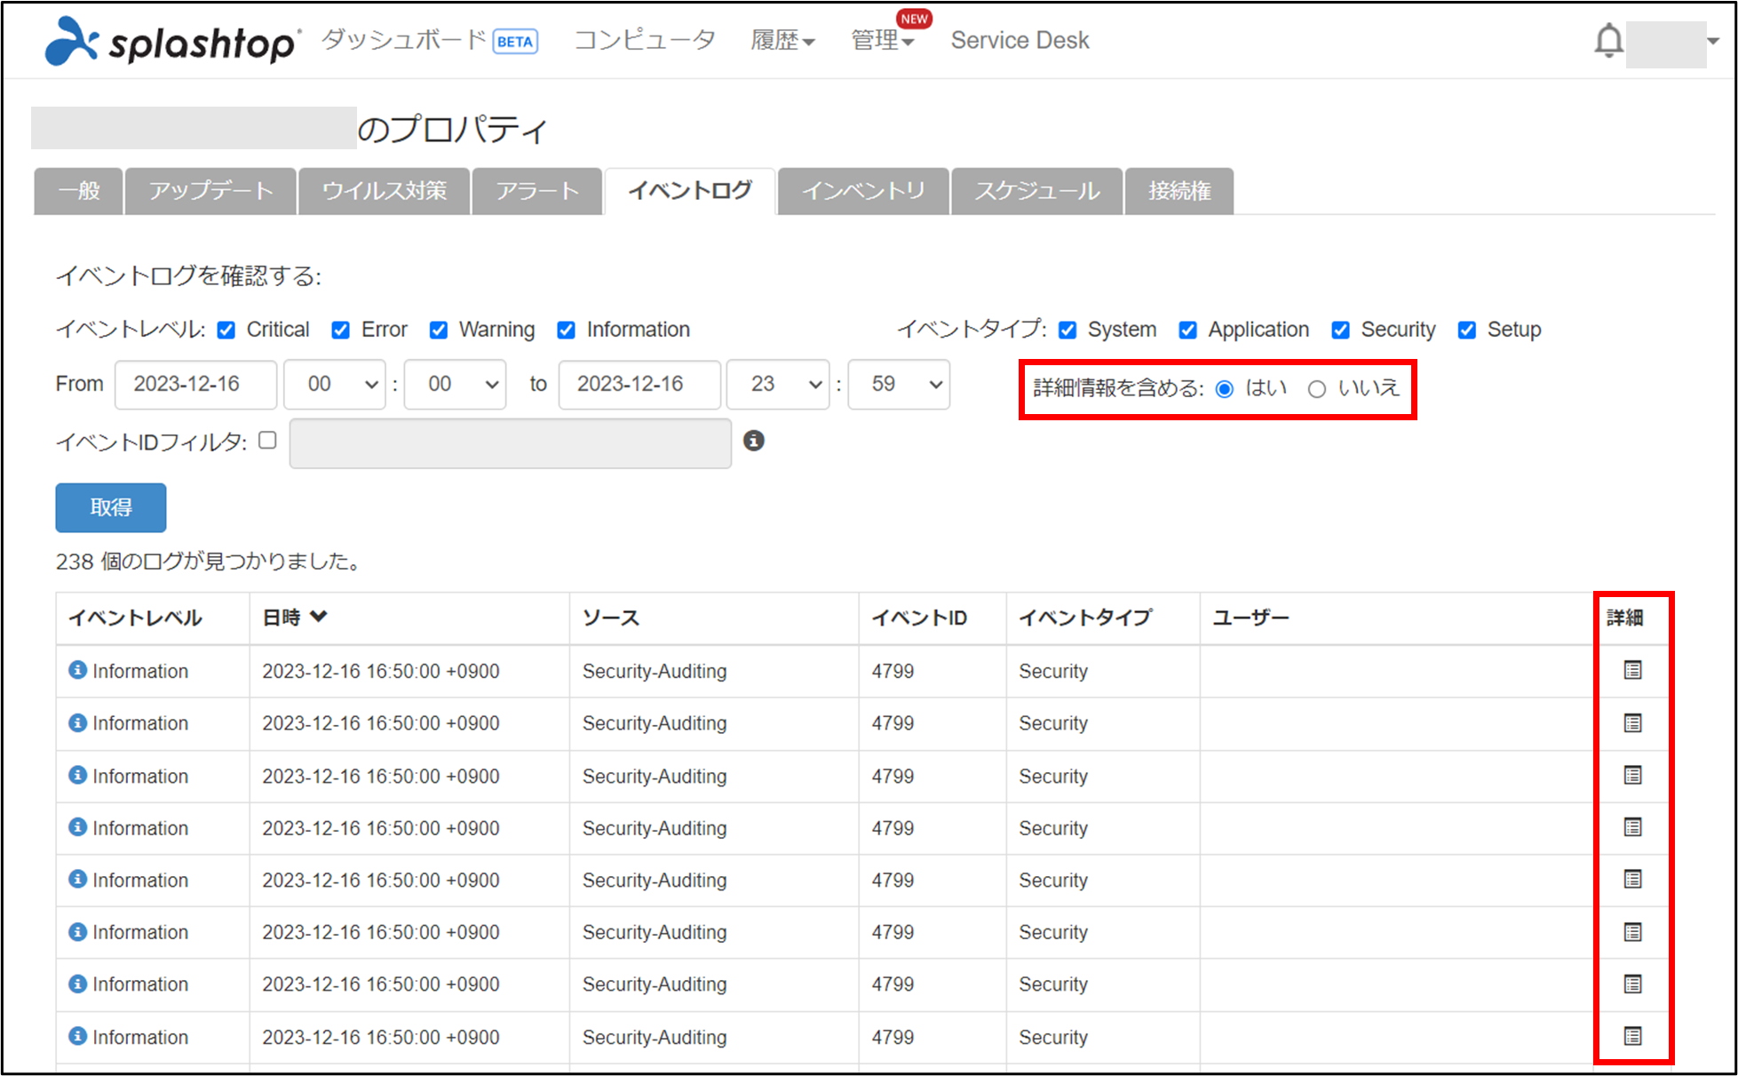Open the 接続権 tab
The width and height of the screenshot is (1738, 1076).
pos(1179,191)
